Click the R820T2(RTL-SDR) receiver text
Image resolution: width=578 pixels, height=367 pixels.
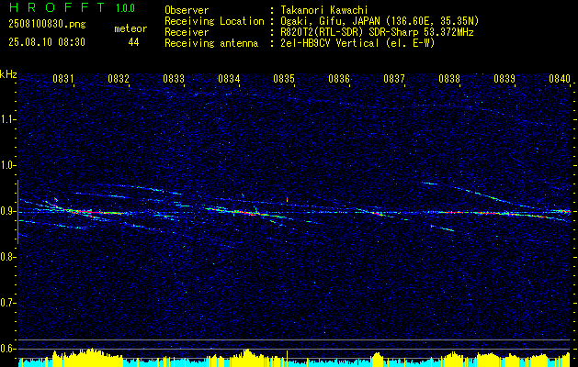pos(377,32)
